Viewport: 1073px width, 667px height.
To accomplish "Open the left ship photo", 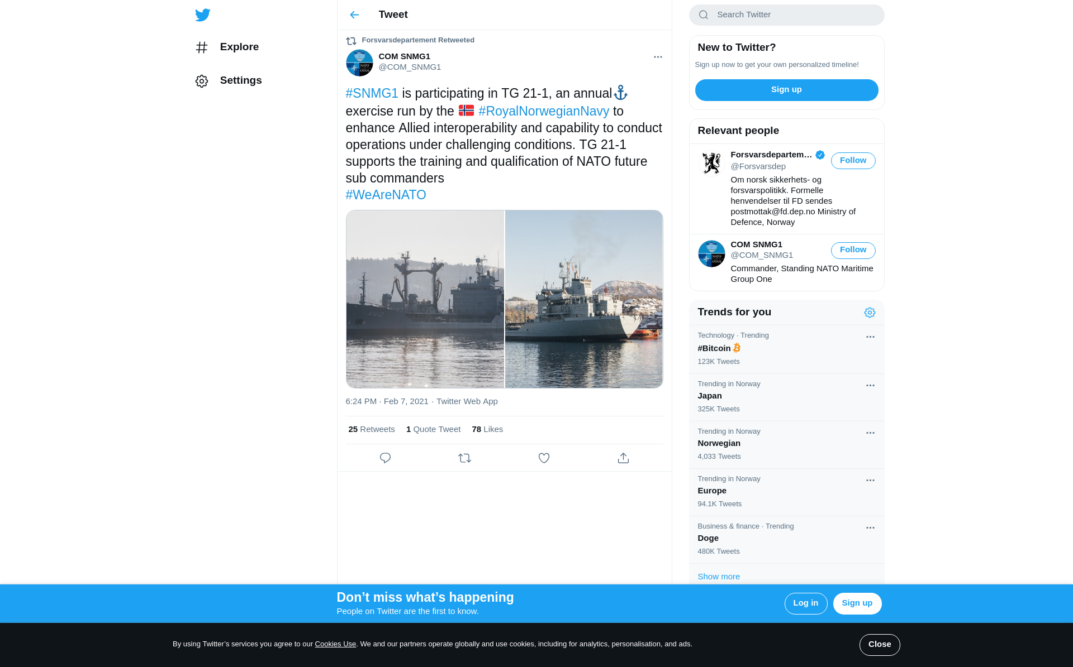I will click(425, 299).
